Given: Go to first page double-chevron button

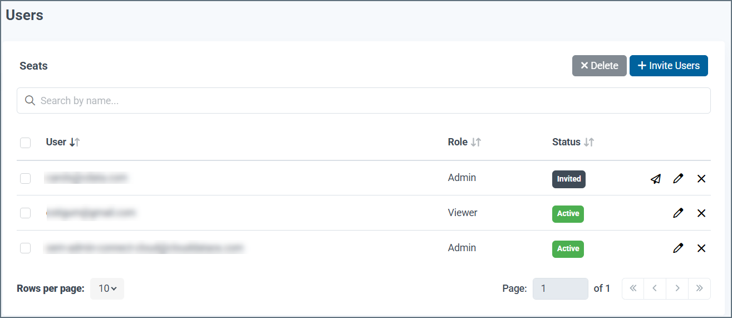Looking at the screenshot, I should [633, 288].
